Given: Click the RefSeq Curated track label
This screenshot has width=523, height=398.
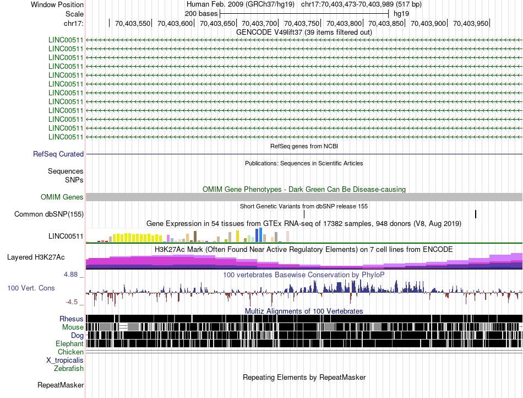Looking at the screenshot, I should [x=58, y=154].
